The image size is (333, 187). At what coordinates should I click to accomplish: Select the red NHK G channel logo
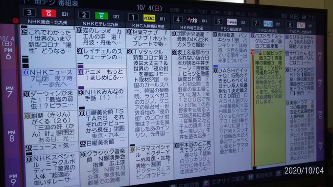pyautogui.click(x=48, y=13)
